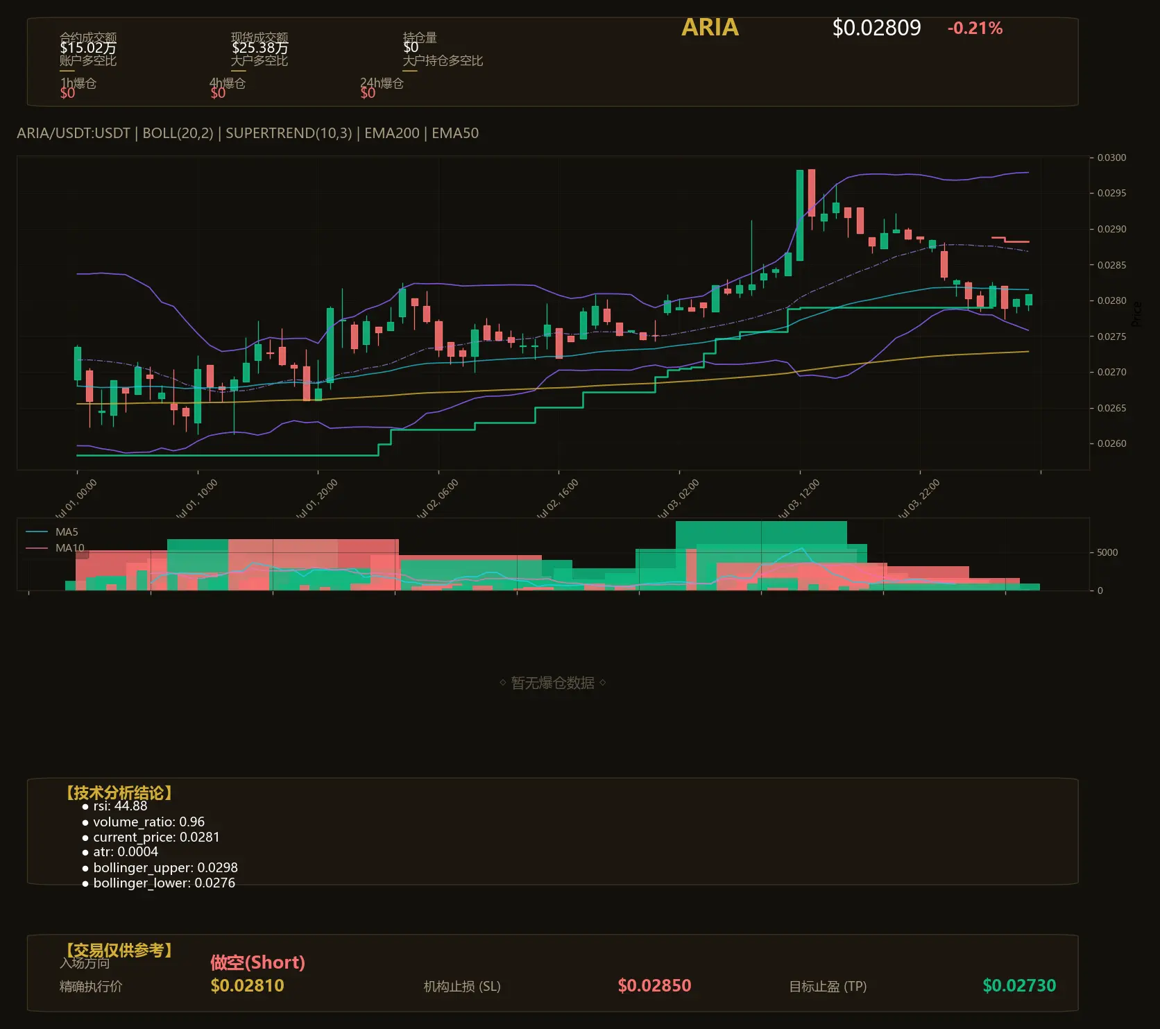Image resolution: width=1160 pixels, height=1029 pixels.
Task: Click the 目标止盈 (TP) label
Action: tap(828, 986)
